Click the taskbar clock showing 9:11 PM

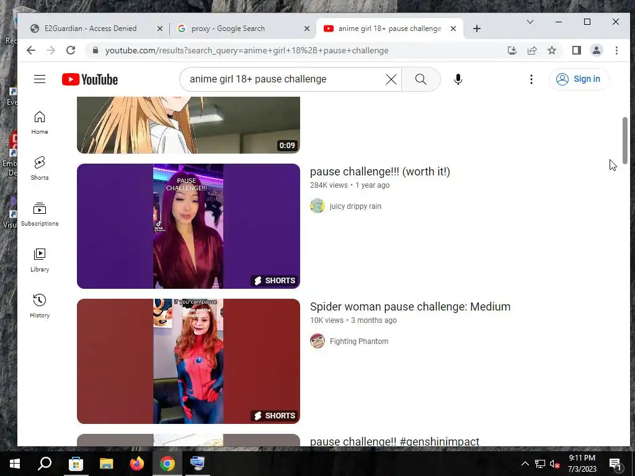tap(582, 464)
